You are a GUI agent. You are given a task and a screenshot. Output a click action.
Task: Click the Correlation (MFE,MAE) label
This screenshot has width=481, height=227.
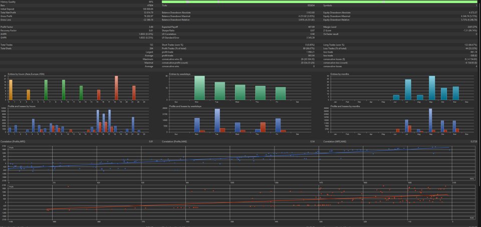[x=334, y=141]
